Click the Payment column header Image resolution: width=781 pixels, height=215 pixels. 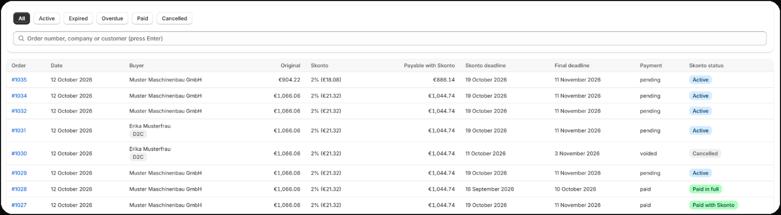651,66
